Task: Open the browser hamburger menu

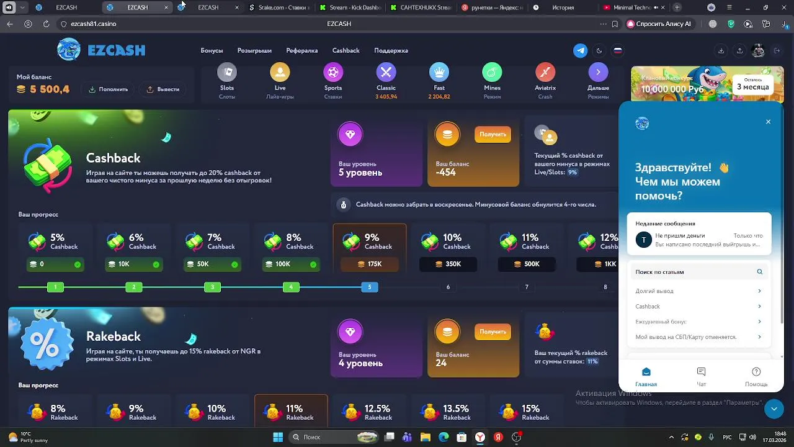Action: coord(729,7)
